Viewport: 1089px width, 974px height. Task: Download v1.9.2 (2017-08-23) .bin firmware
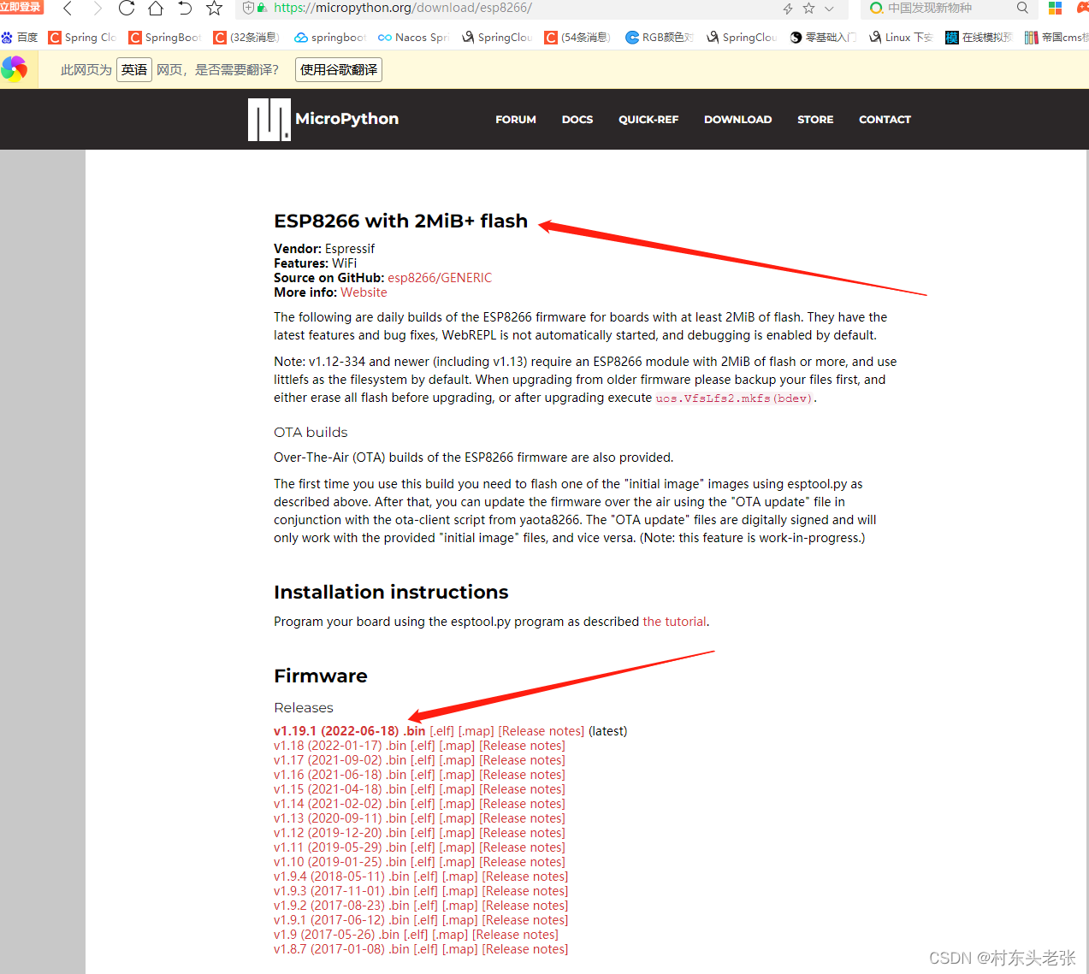[x=341, y=906]
